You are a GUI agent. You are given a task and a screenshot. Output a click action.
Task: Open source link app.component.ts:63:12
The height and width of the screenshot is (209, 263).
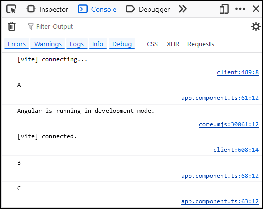[220, 201]
